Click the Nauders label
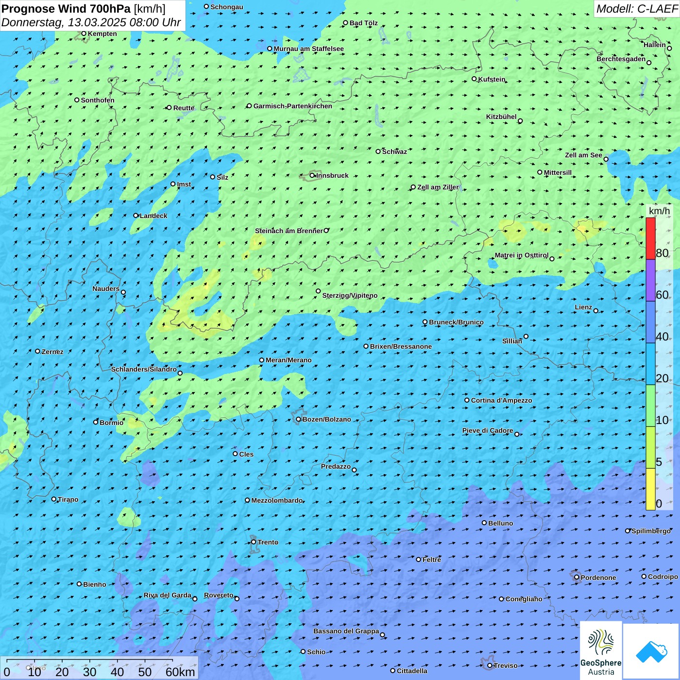Screen dimensions: 680x680 [106, 289]
